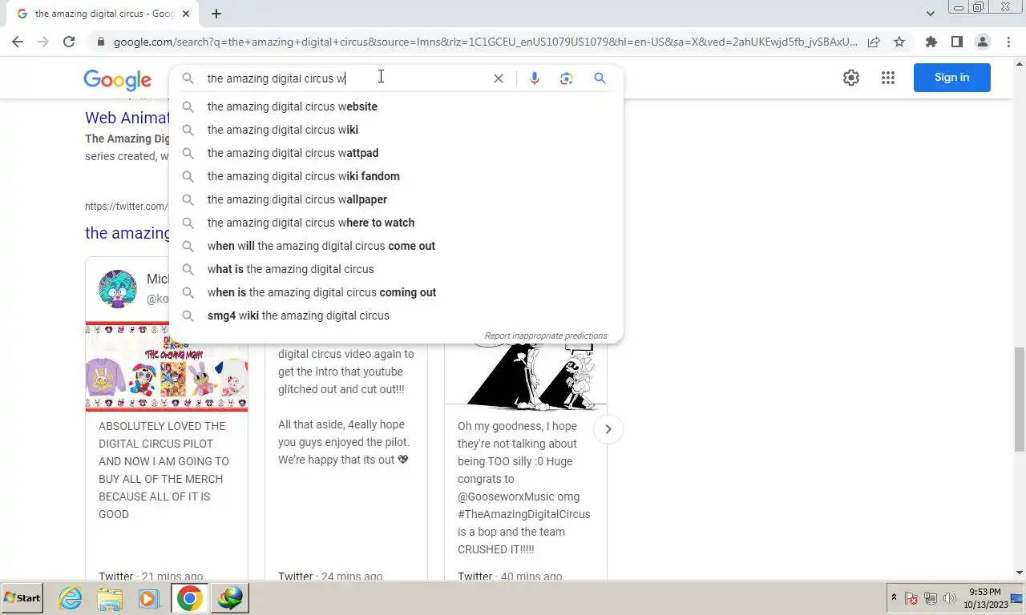The height and width of the screenshot is (615, 1026).
Task: Launch Internet Explorer from taskbar
Action: pyautogui.click(x=71, y=598)
